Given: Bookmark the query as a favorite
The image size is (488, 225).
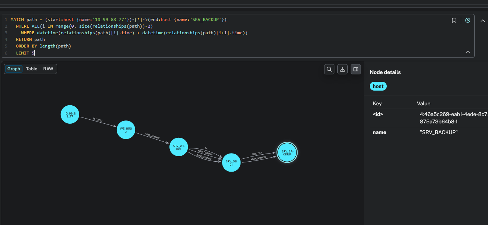Looking at the screenshot, I should [454, 21].
